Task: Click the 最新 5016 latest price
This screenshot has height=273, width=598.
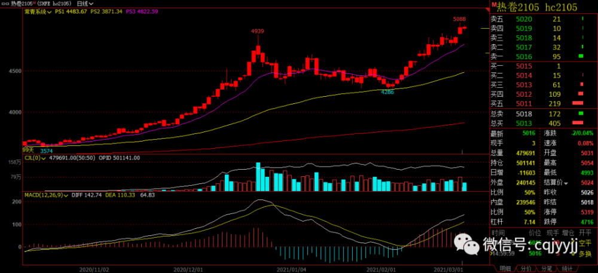Action: (529, 134)
